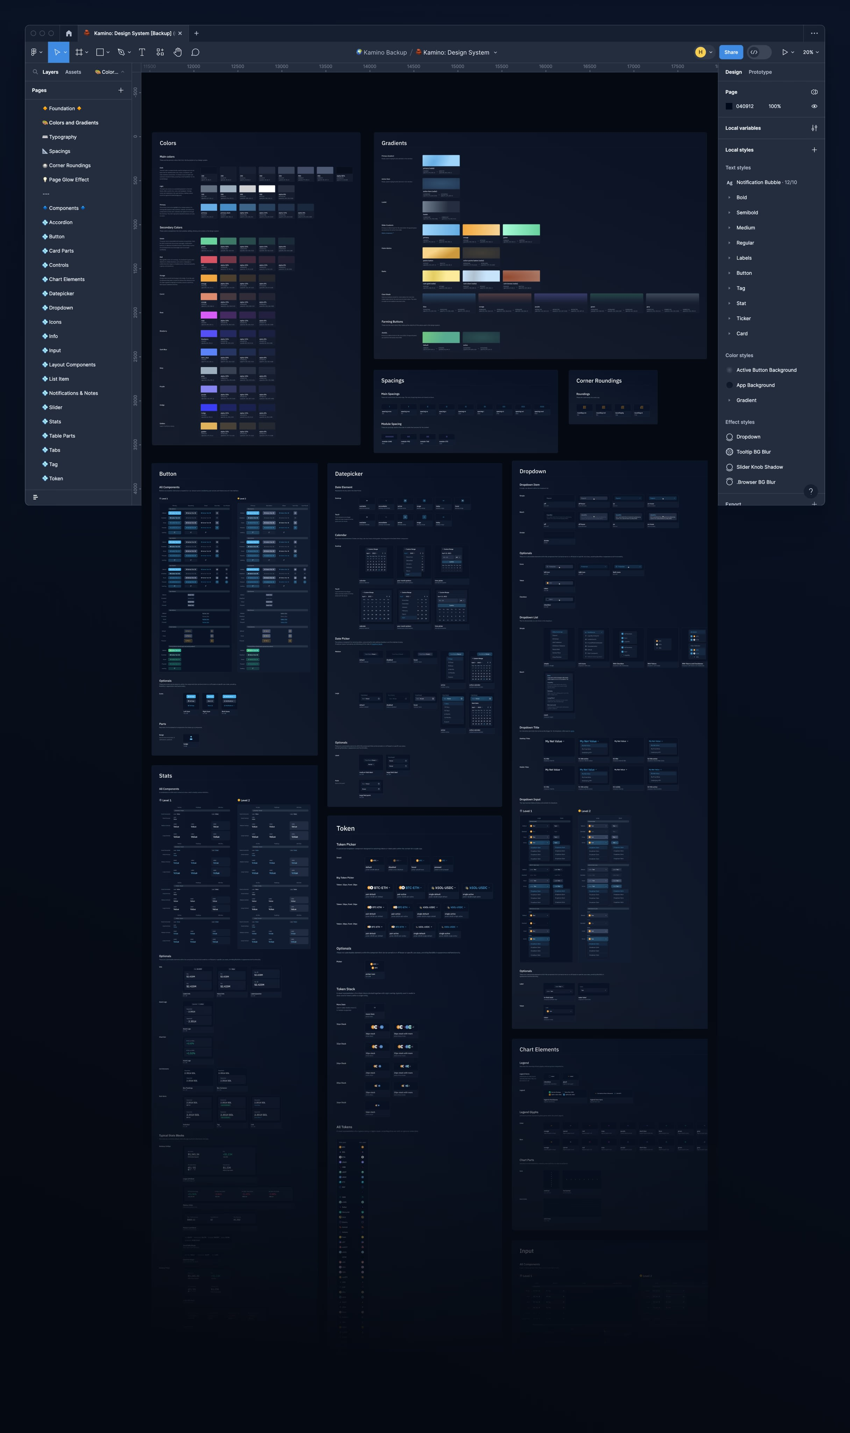Expand the Bold text styles group

pos(729,197)
